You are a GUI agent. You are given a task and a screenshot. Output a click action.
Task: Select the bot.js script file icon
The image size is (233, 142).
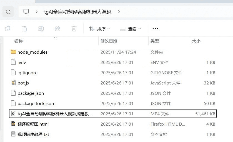point(13,83)
